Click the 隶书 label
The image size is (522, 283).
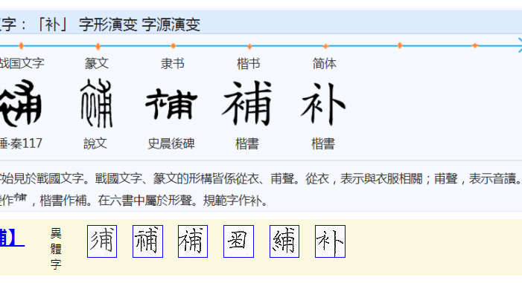(x=173, y=63)
